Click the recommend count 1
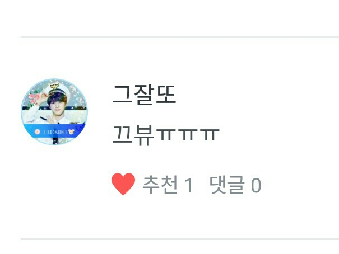 point(189,185)
